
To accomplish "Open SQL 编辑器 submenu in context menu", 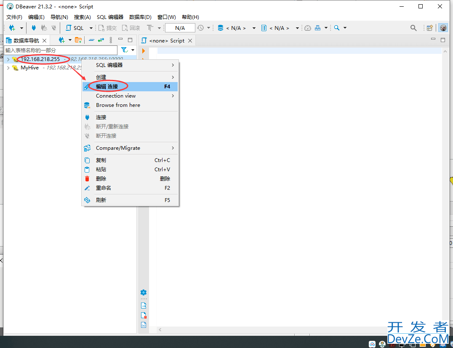I will click(x=130, y=65).
